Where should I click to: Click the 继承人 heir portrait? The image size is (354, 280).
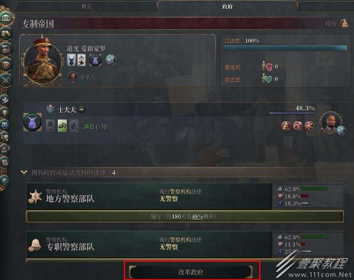coord(73,77)
